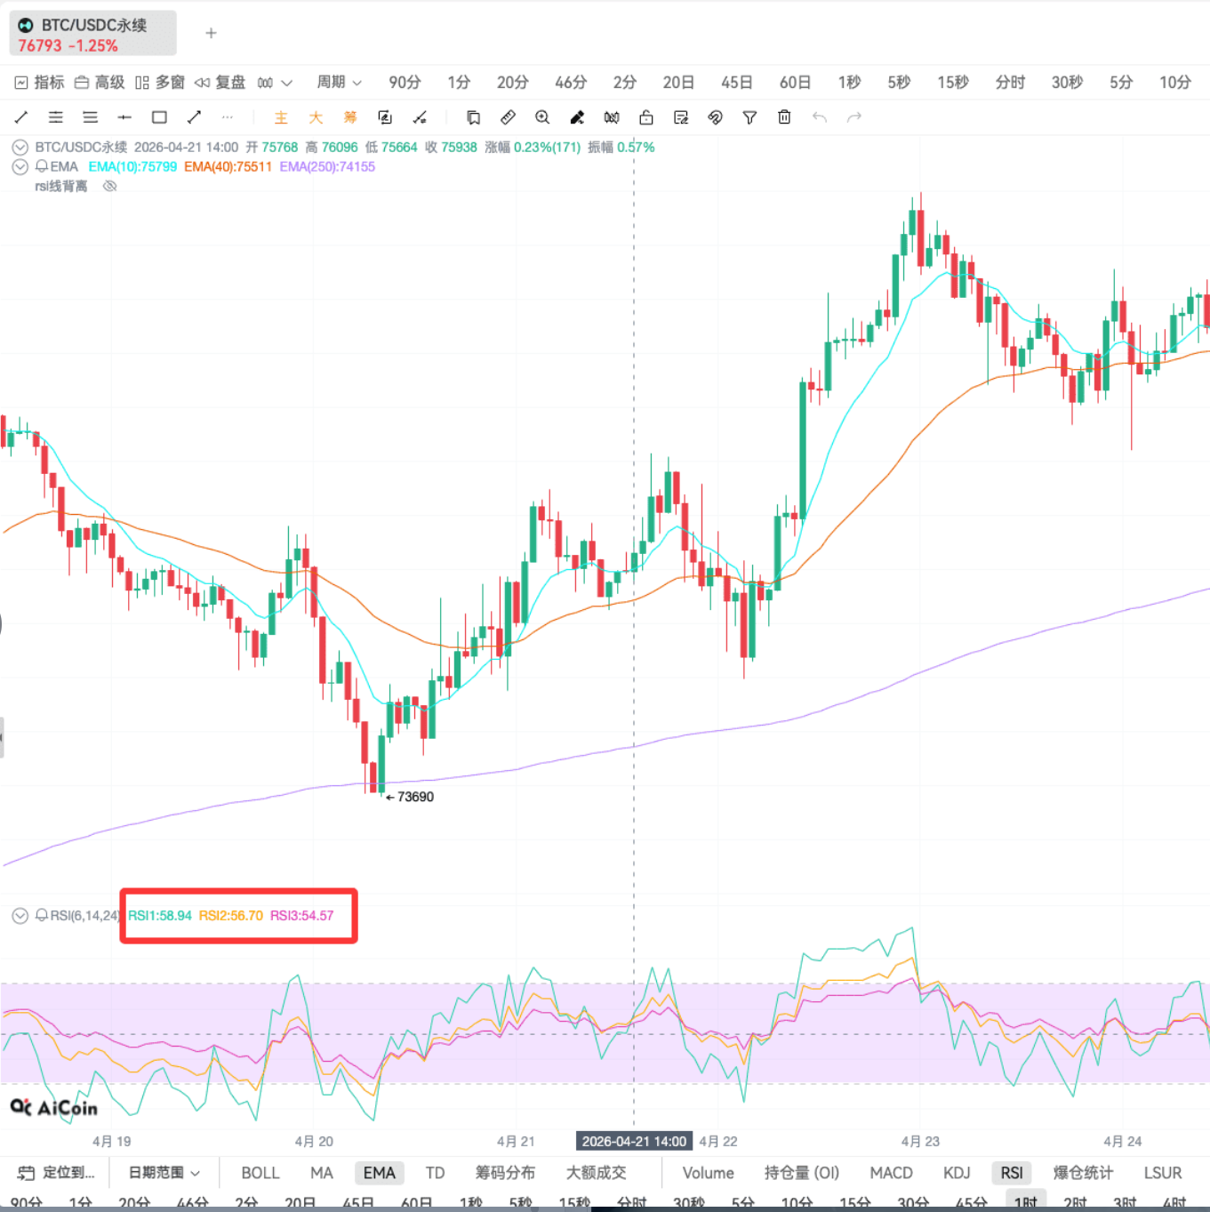Delete drawings using the trash icon

coord(784,116)
